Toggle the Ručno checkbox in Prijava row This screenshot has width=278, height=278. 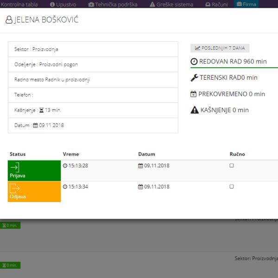click(232, 165)
